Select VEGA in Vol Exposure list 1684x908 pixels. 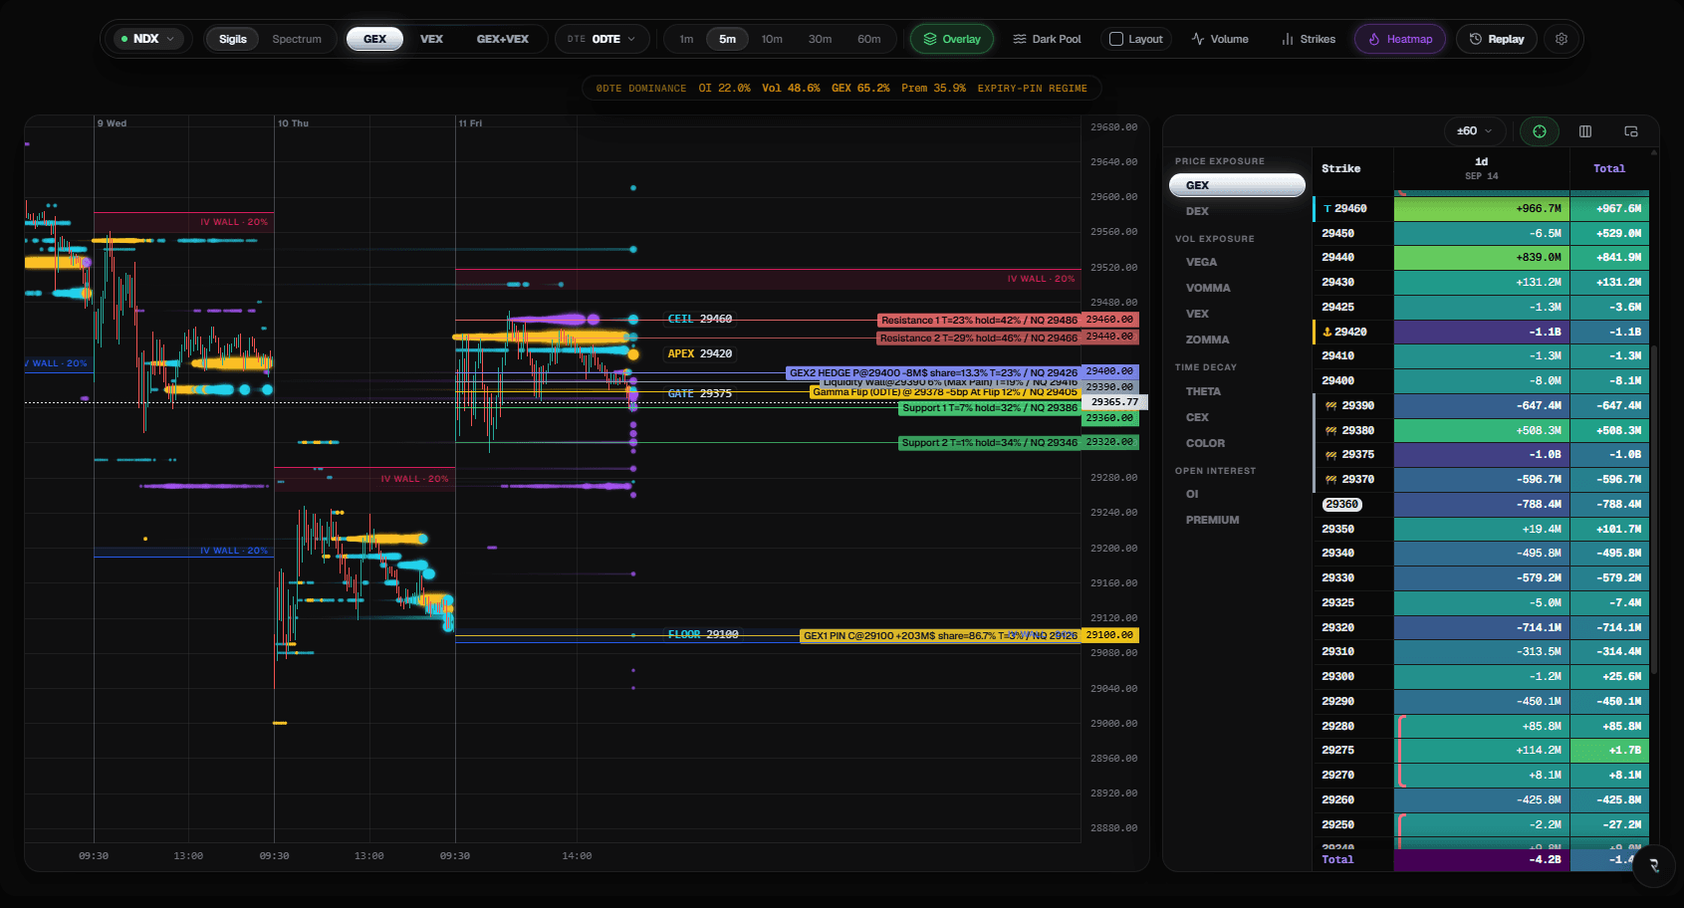coord(1201,262)
